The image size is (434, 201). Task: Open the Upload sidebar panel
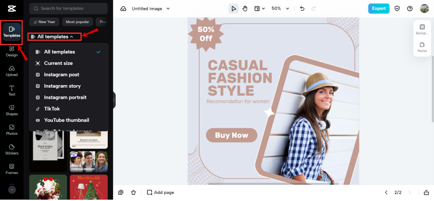[12, 71]
